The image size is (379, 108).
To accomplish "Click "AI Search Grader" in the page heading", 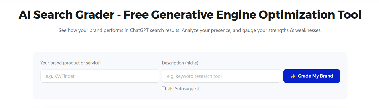I will click(66, 15).
